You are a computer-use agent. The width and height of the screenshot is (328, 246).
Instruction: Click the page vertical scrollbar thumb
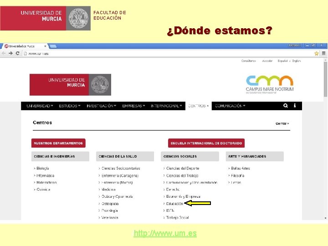click(x=325, y=78)
